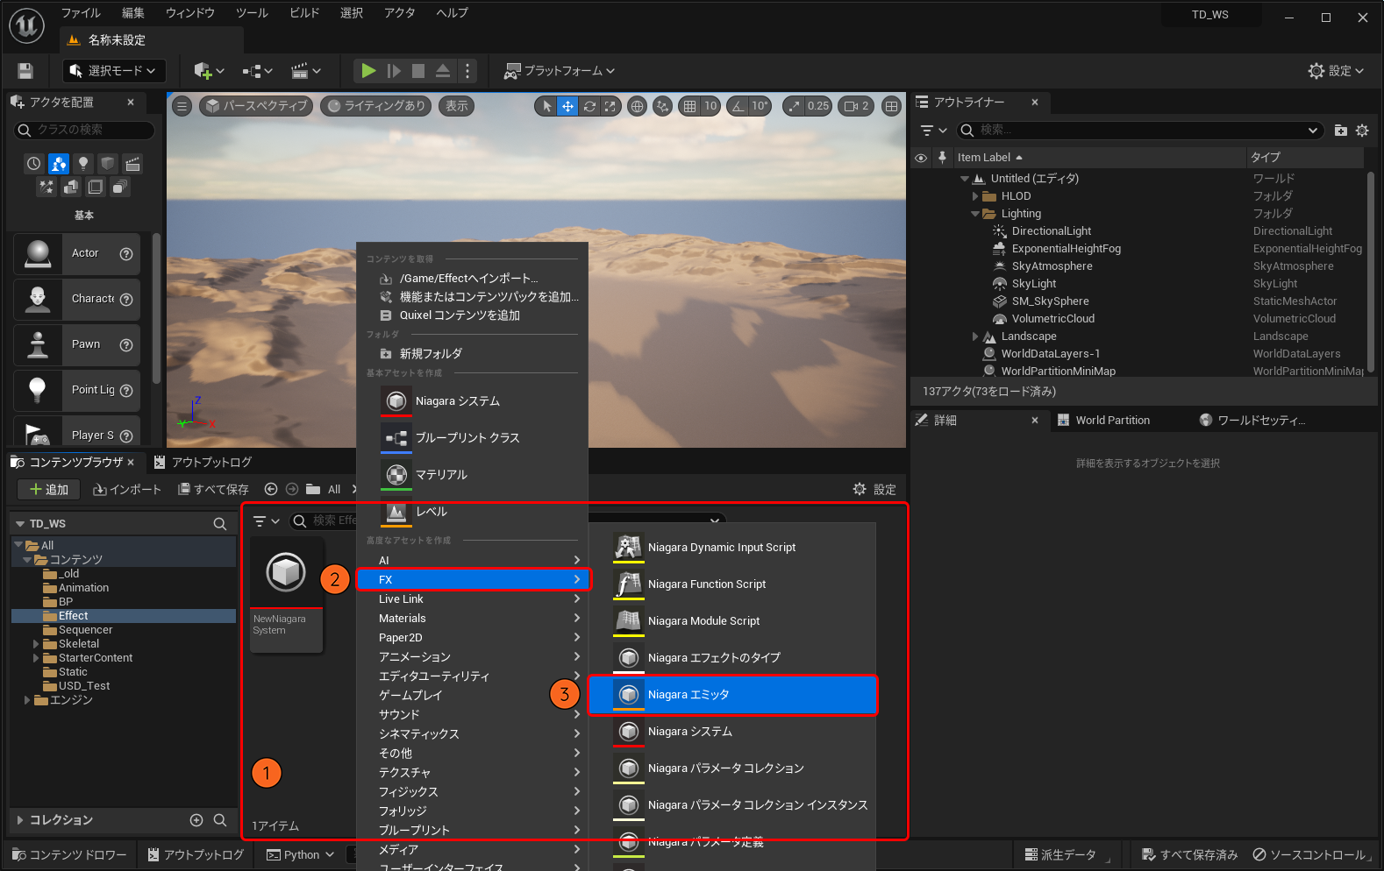Open the outliner settings gear icon
Screen dimensions: 1384x871
click(1362, 131)
